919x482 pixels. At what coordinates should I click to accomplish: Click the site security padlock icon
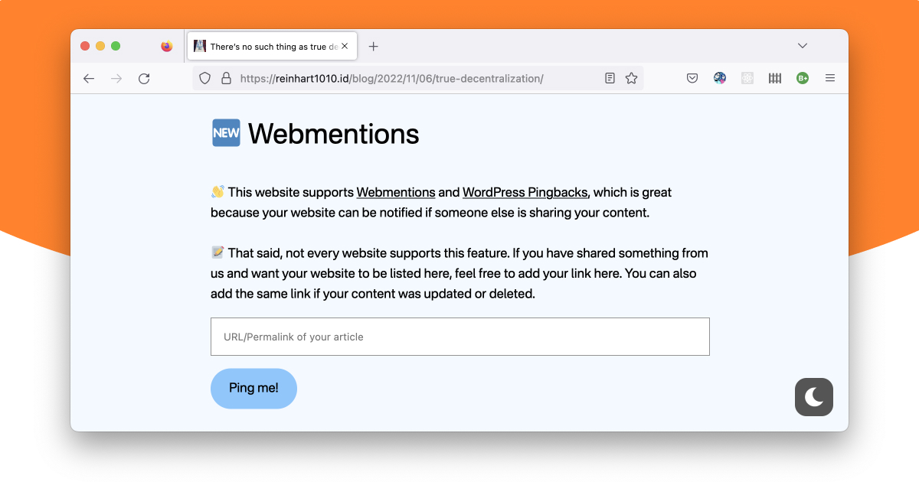[226, 78]
